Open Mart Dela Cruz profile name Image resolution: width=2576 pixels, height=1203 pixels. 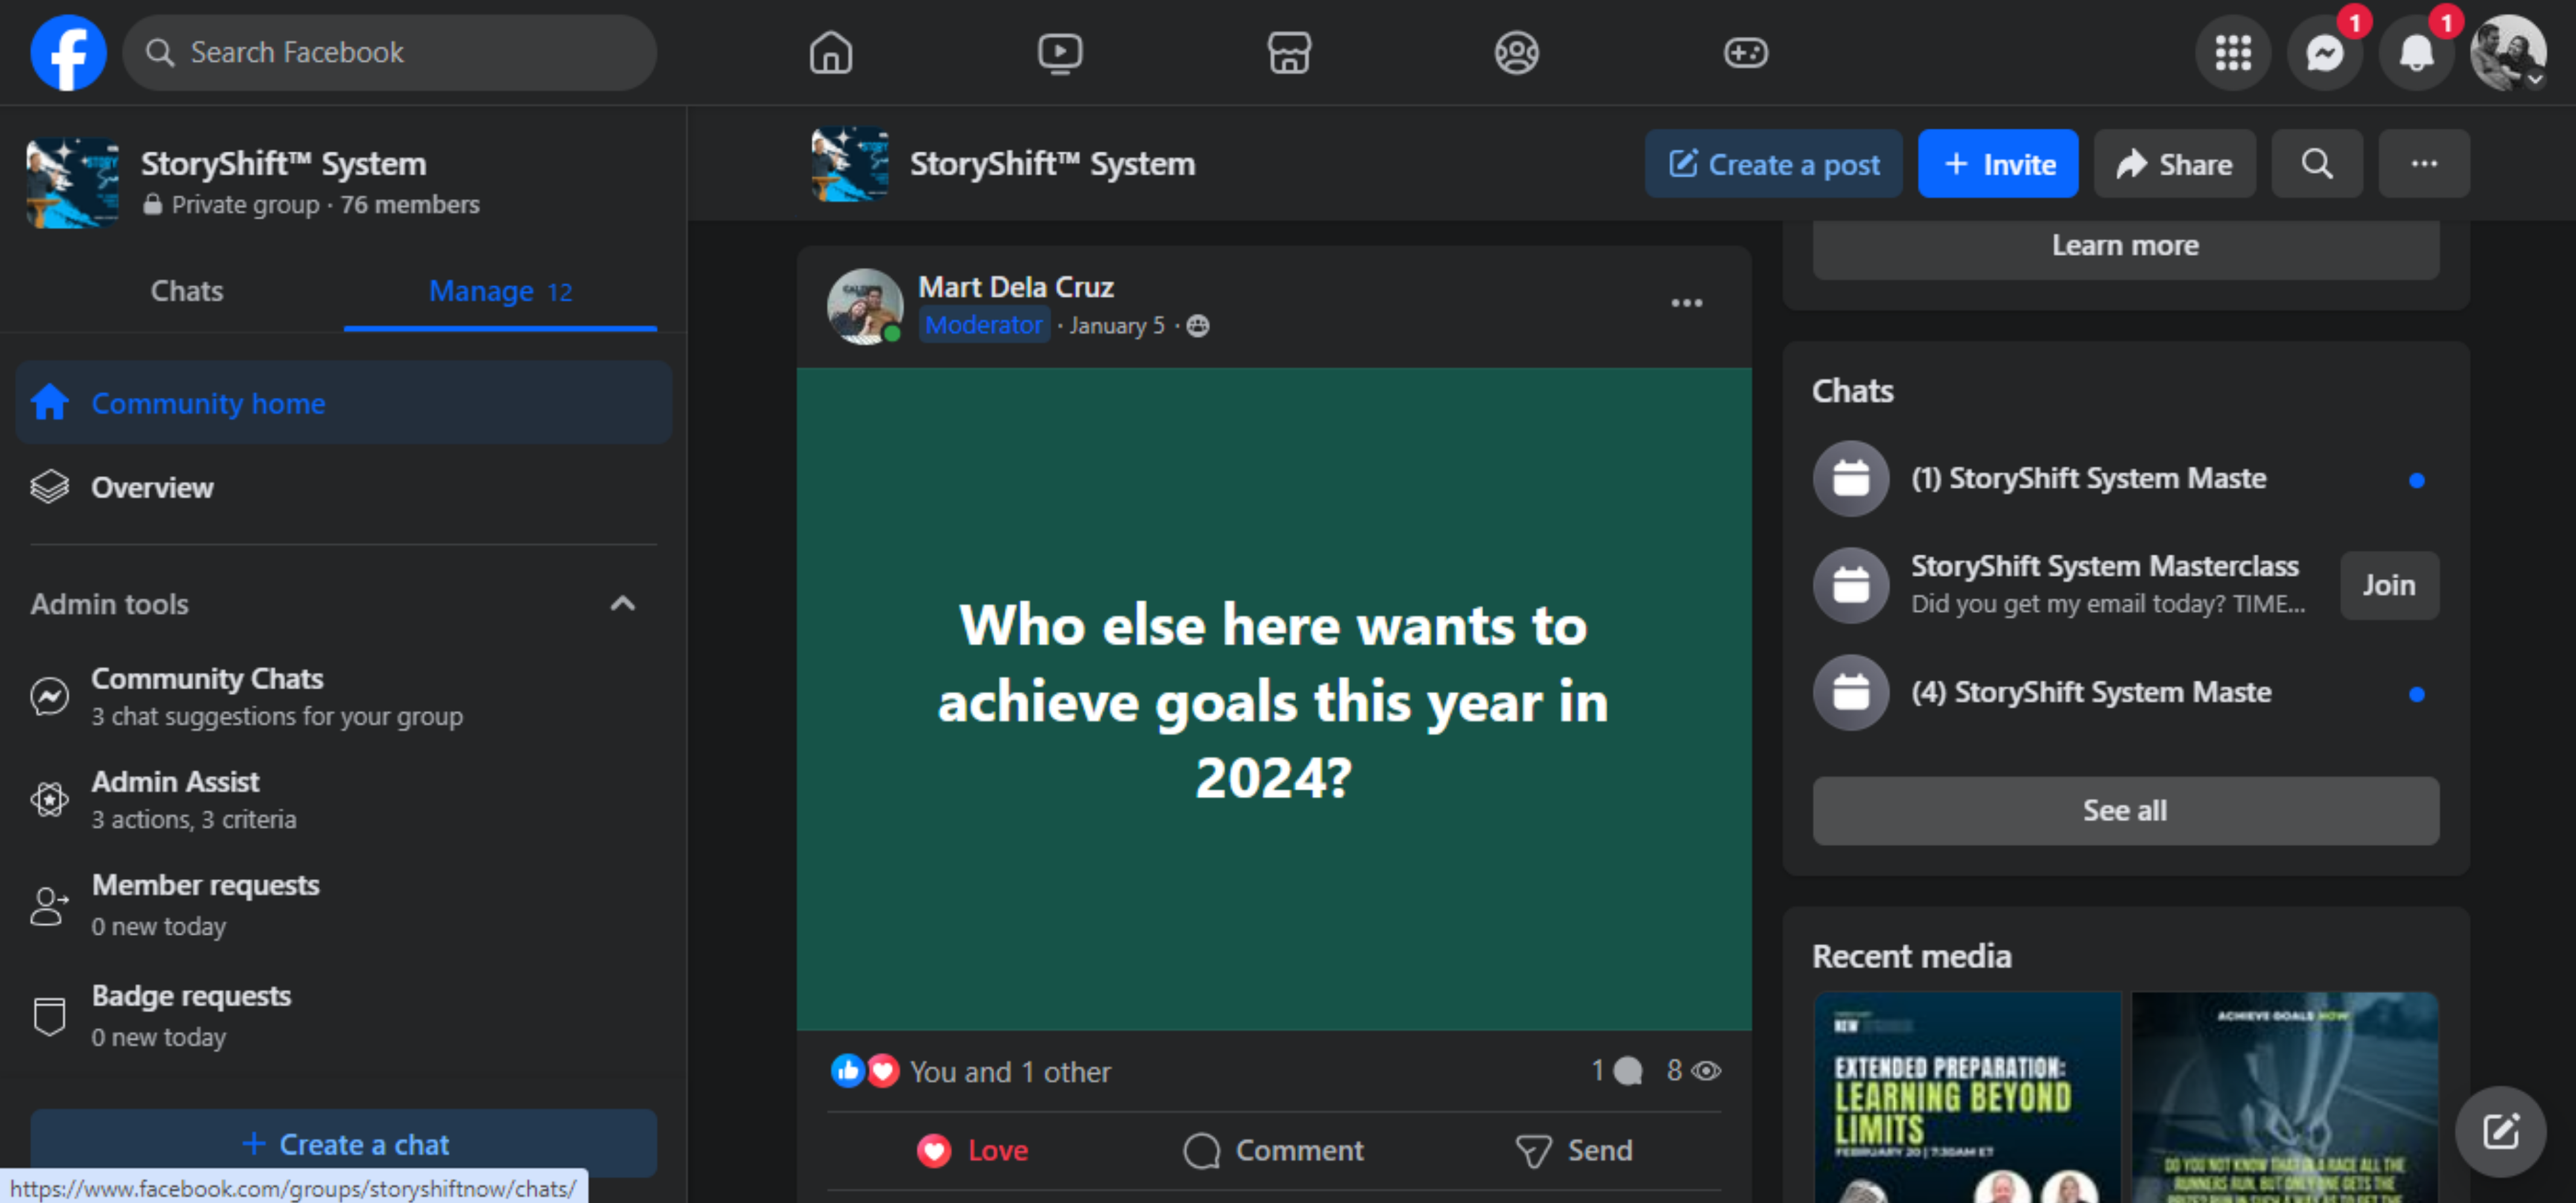pyautogui.click(x=1015, y=287)
